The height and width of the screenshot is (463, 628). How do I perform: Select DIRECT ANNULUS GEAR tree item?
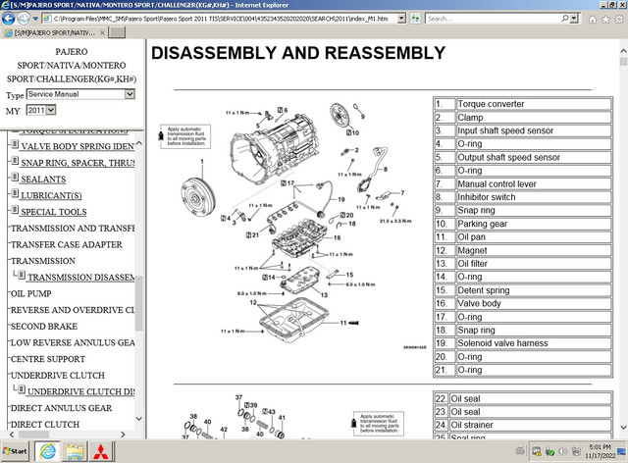pyautogui.click(x=61, y=408)
